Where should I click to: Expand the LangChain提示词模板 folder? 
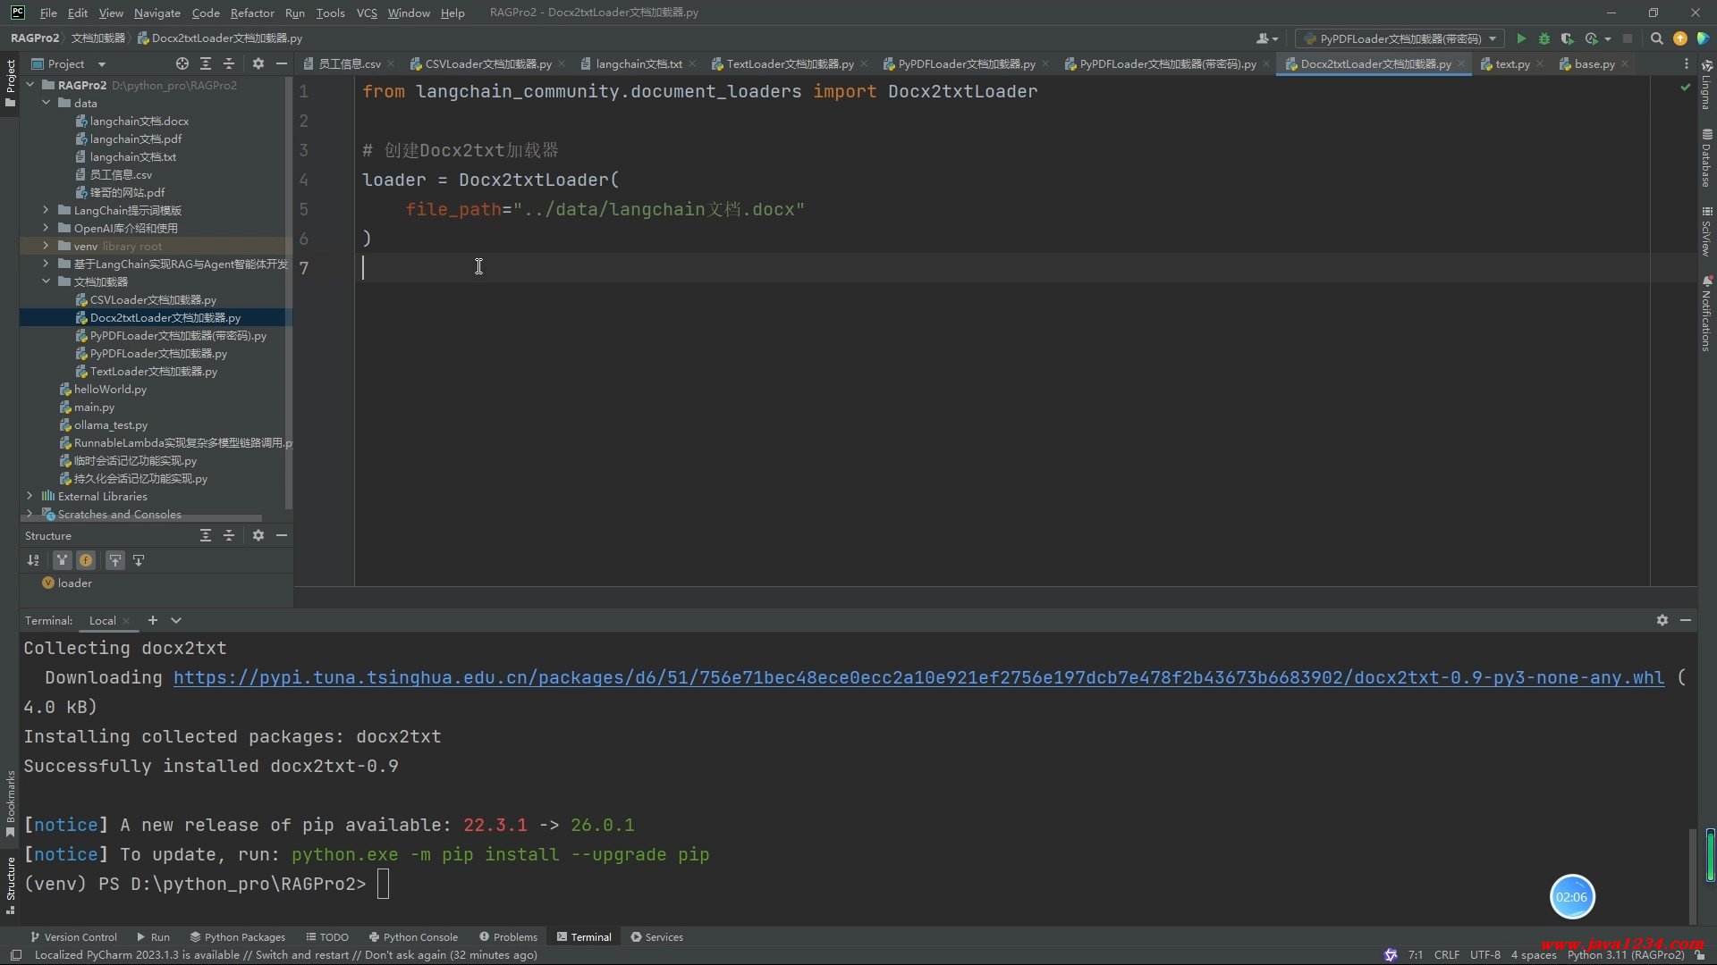(x=46, y=210)
